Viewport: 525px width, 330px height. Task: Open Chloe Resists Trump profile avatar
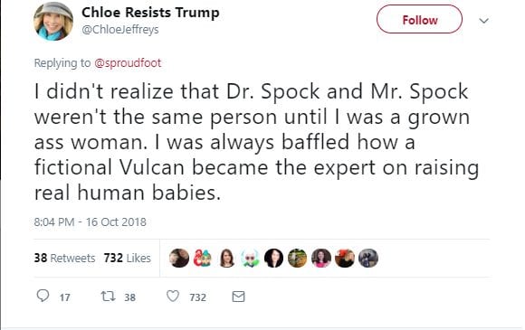click(53, 21)
